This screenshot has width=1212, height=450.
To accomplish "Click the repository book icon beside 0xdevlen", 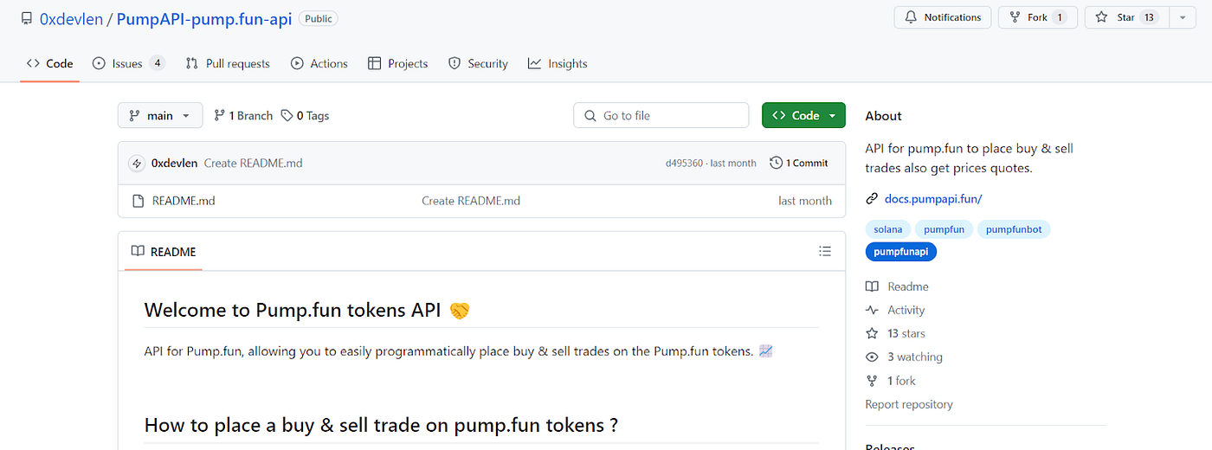I will point(27,18).
